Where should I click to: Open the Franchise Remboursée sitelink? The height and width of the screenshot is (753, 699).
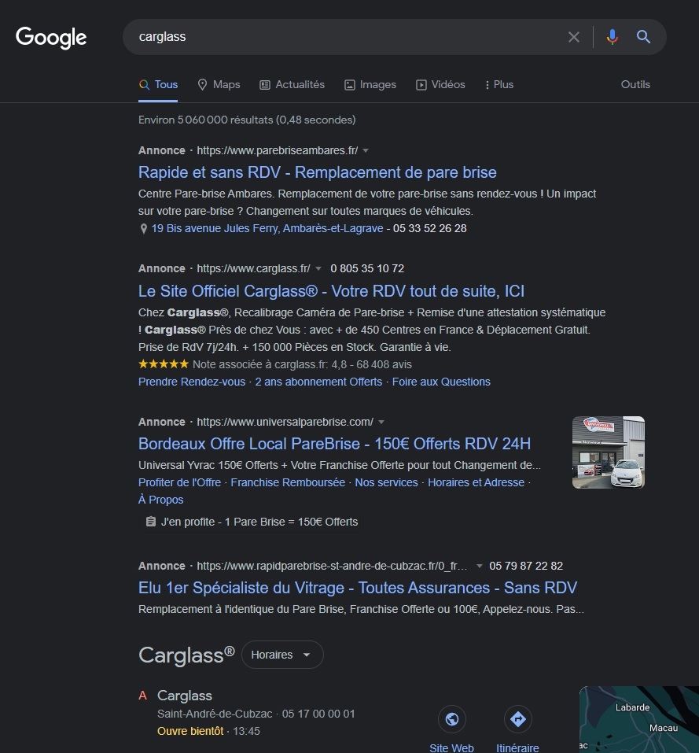288,482
